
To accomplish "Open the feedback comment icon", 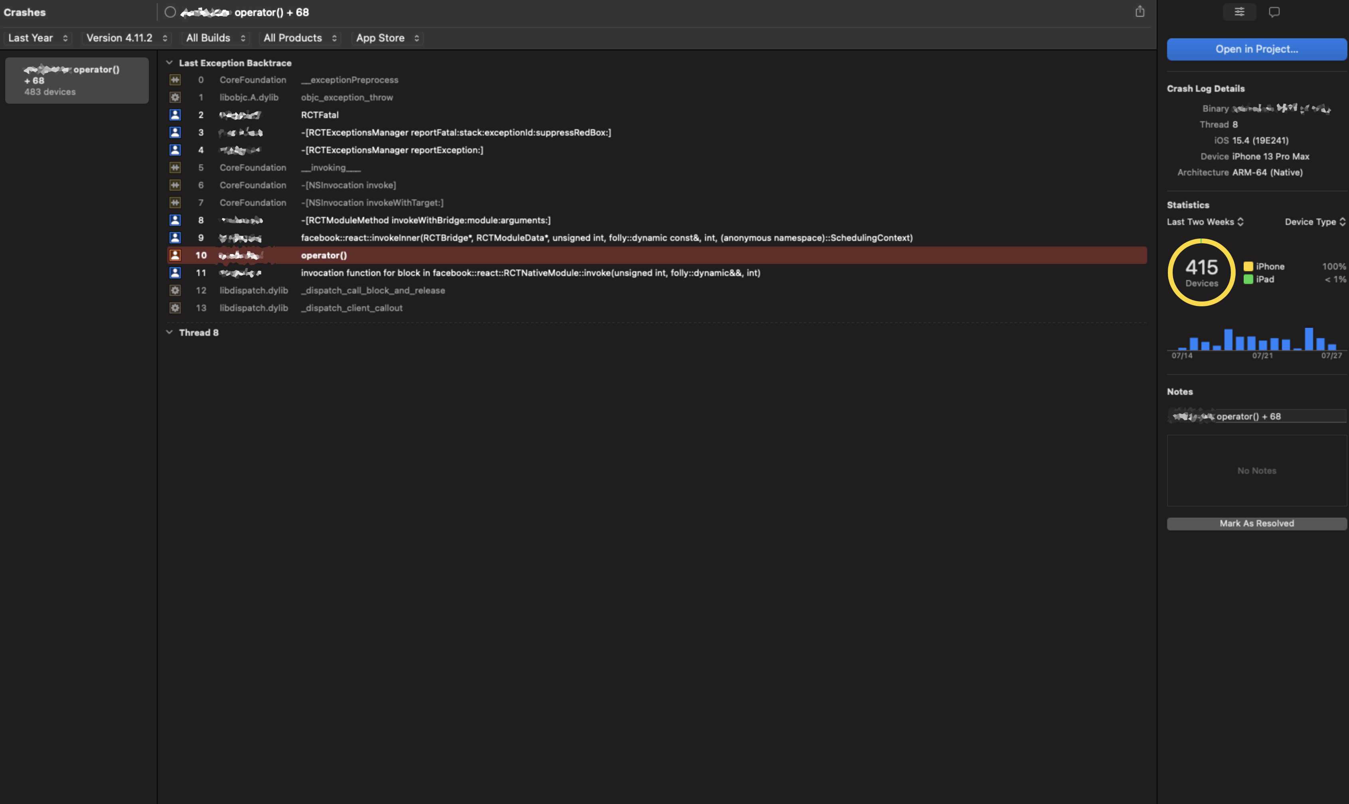I will coord(1274,12).
